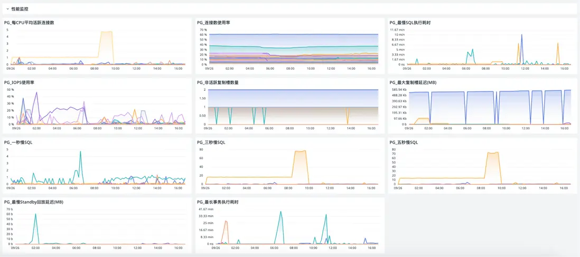Open PG_每CPU平均活跃连接数 panel title
Image resolution: width=580 pixels, height=257 pixels.
click(x=29, y=23)
